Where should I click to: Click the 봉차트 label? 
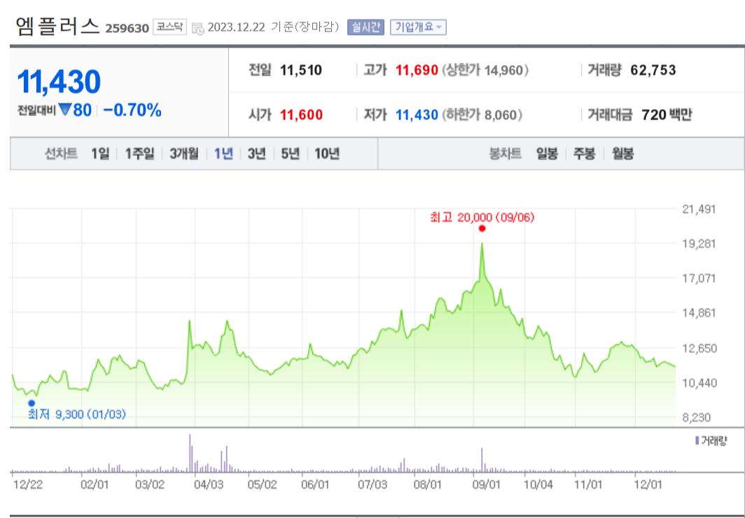click(506, 154)
